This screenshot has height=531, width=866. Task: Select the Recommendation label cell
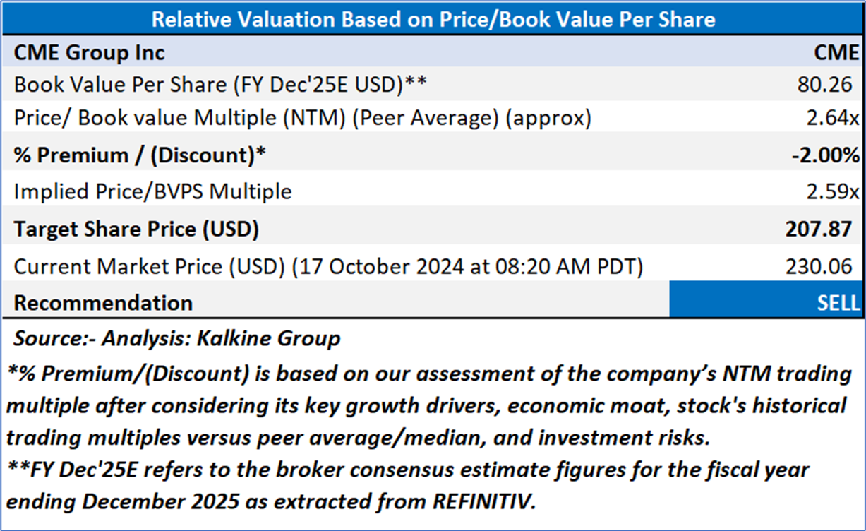tap(104, 303)
